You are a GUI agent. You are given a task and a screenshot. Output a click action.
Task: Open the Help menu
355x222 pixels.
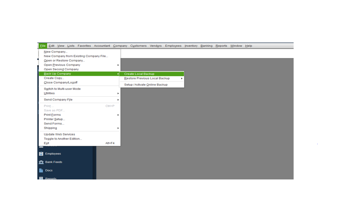pyautogui.click(x=248, y=46)
